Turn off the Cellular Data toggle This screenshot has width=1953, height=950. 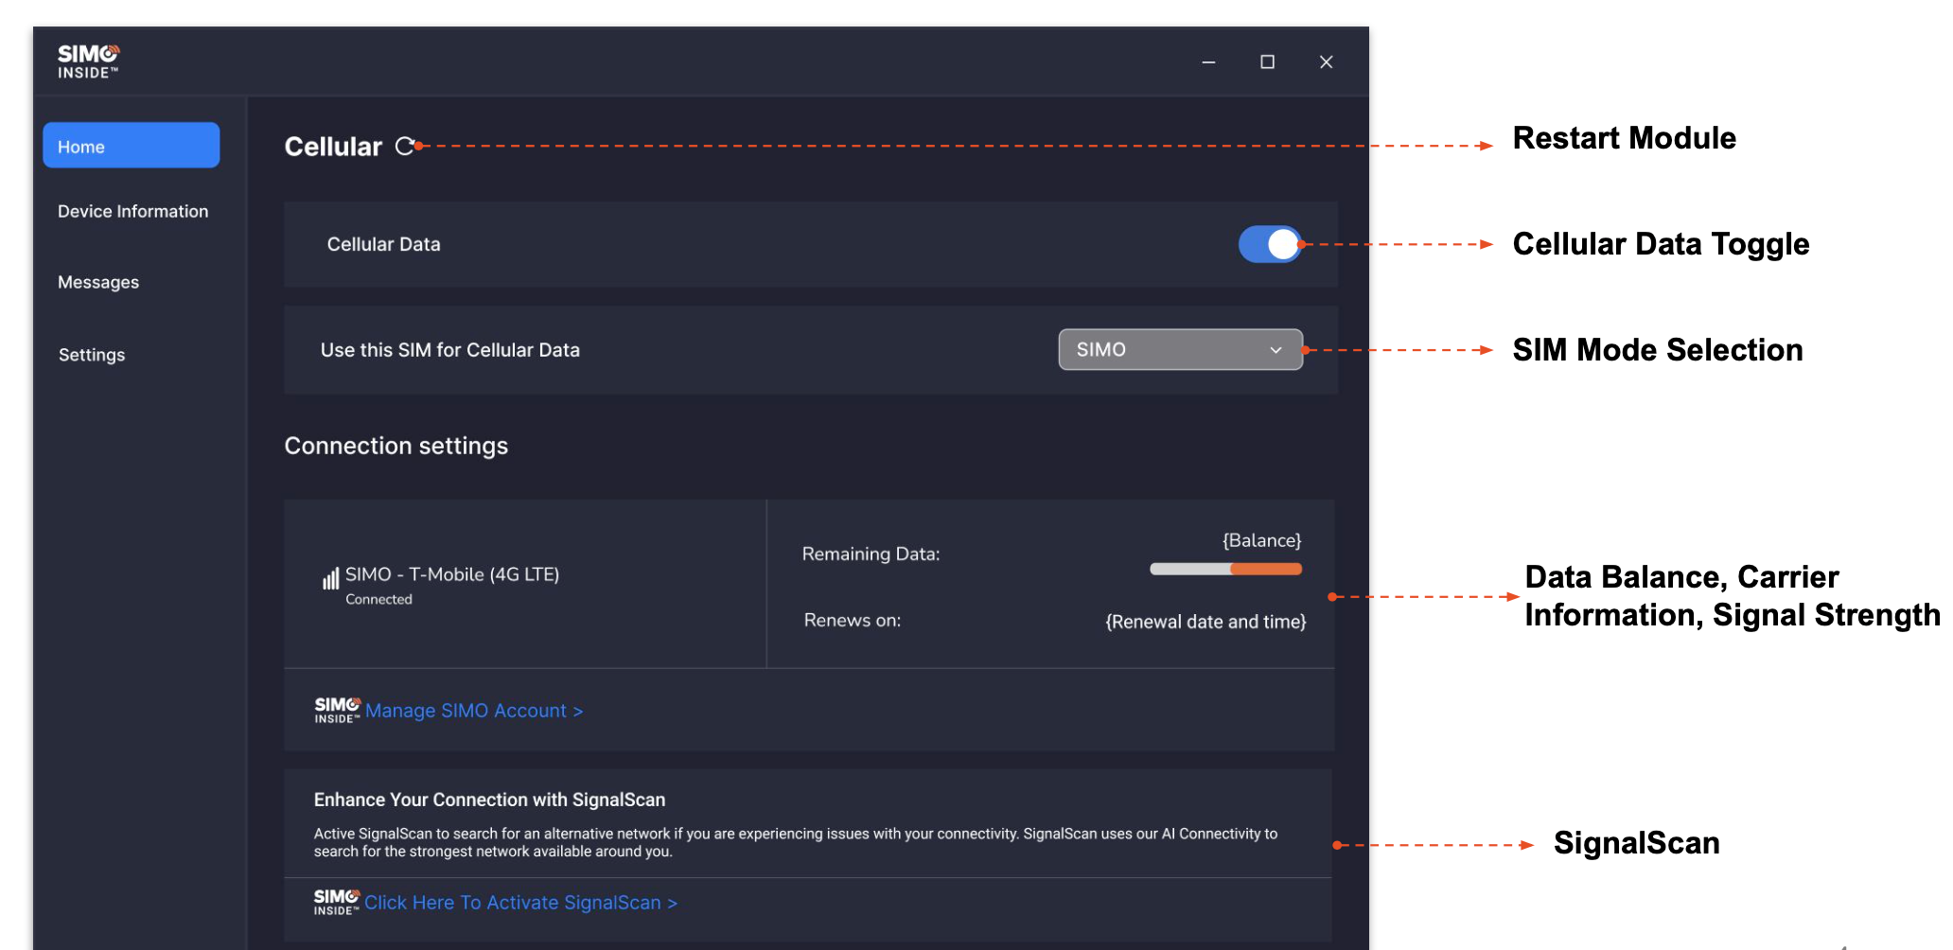pos(1271,244)
